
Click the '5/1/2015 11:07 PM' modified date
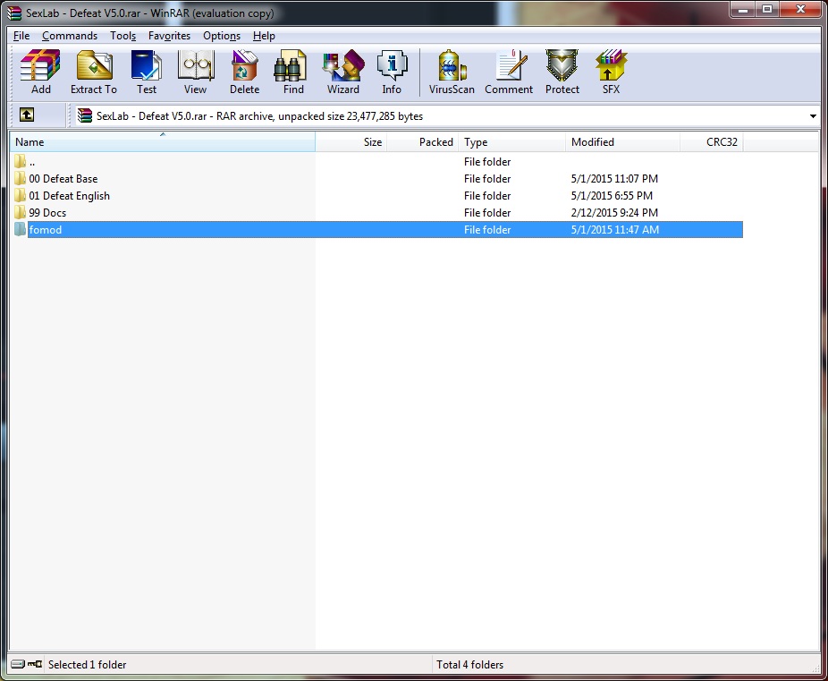[614, 179]
